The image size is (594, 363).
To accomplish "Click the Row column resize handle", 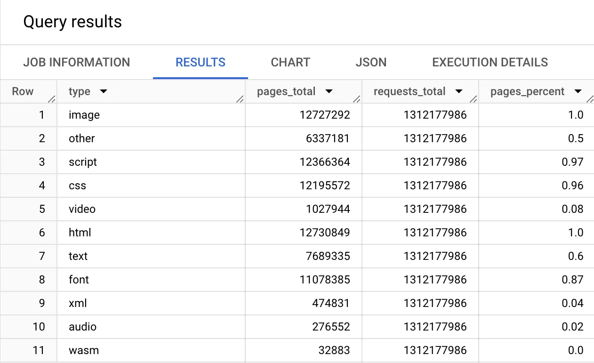I will 52,99.
